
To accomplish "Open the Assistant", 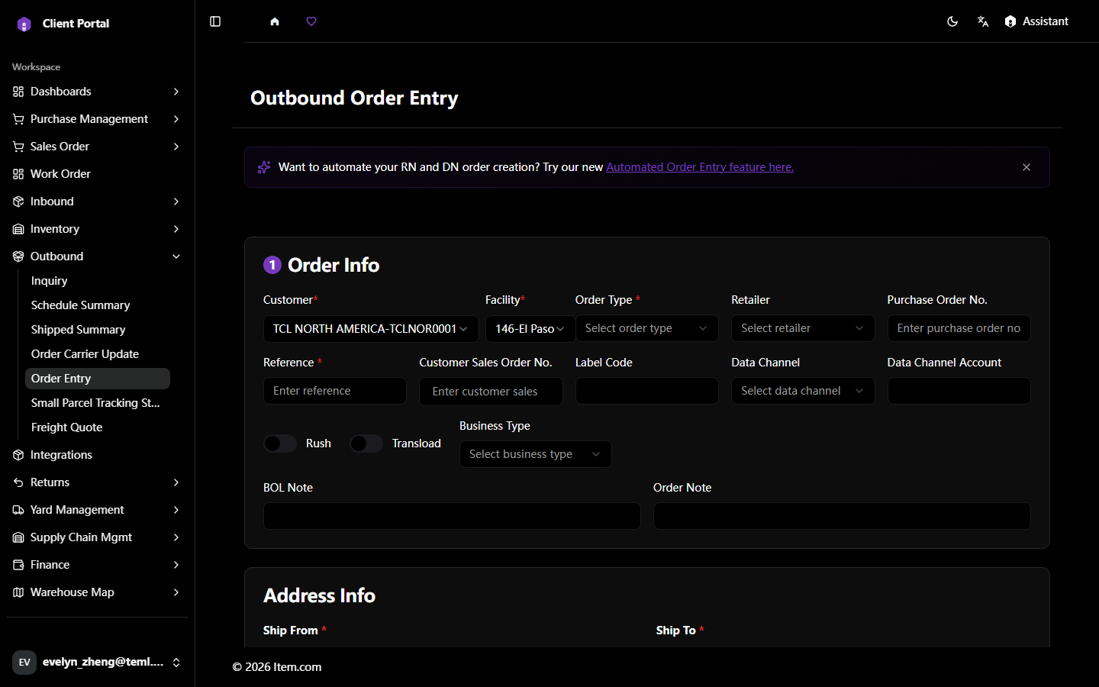I will (1036, 21).
